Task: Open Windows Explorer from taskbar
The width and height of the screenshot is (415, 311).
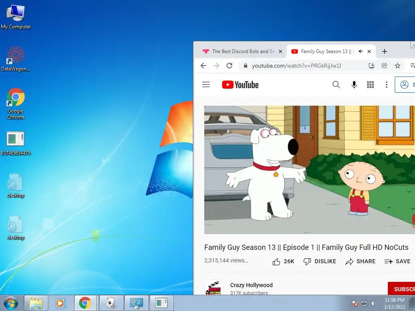Action: (36, 303)
